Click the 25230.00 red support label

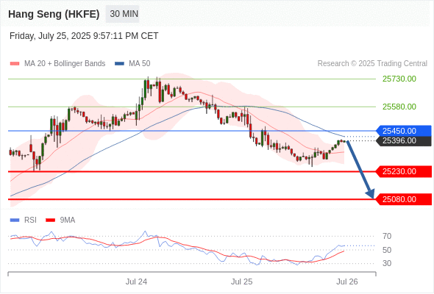click(x=404, y=171)
